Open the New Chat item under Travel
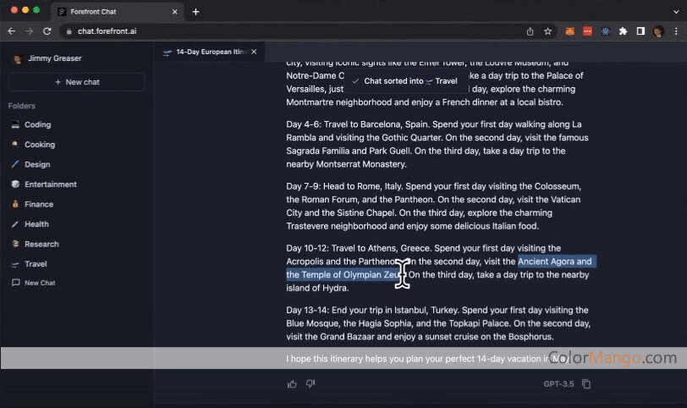The image size is (687, 408). [40, 283]
